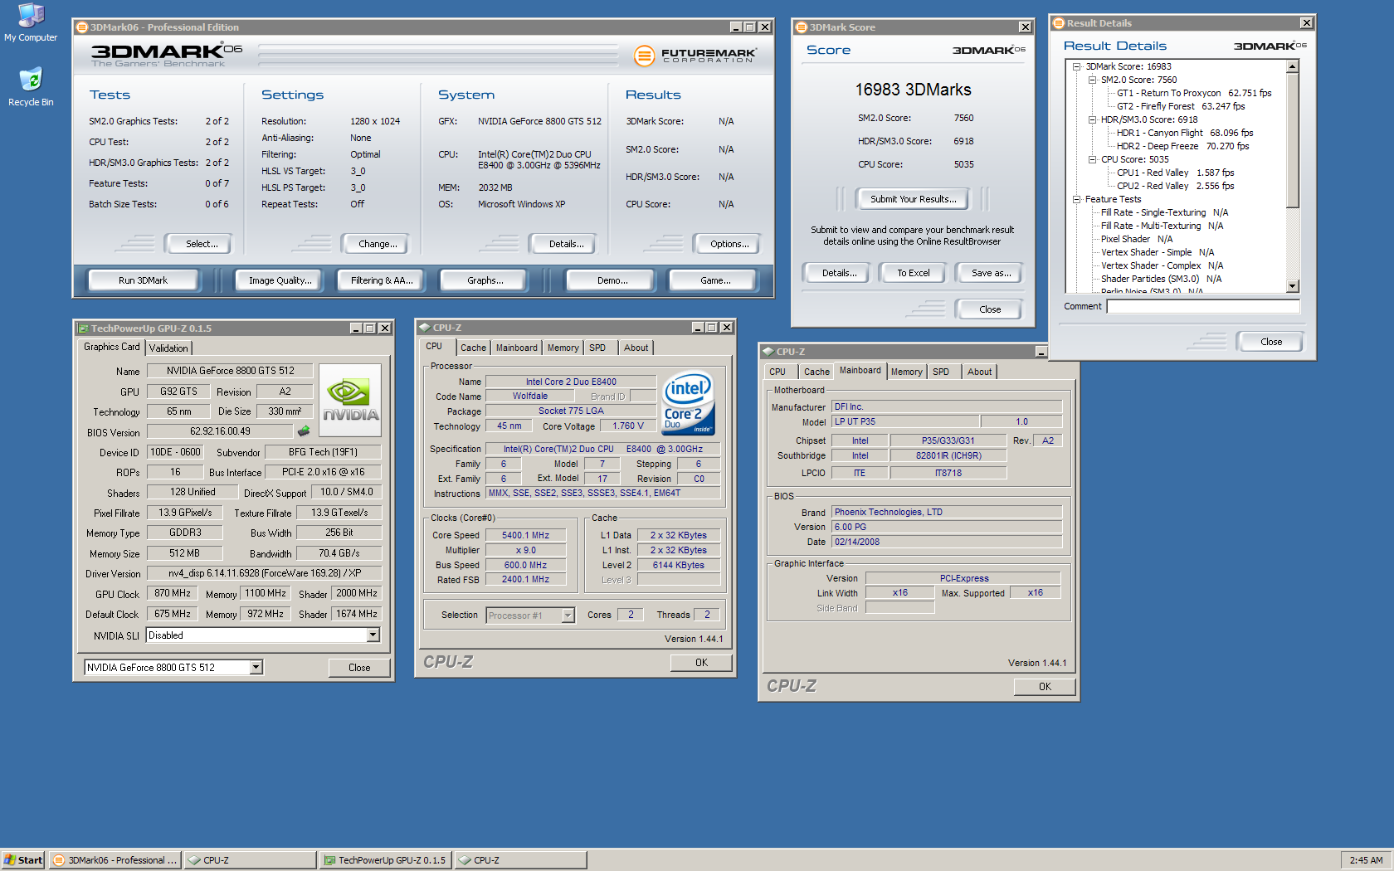Collapse the 3DMark Score 16983 tree node
1394x871 pixels.
[1076, 66]
